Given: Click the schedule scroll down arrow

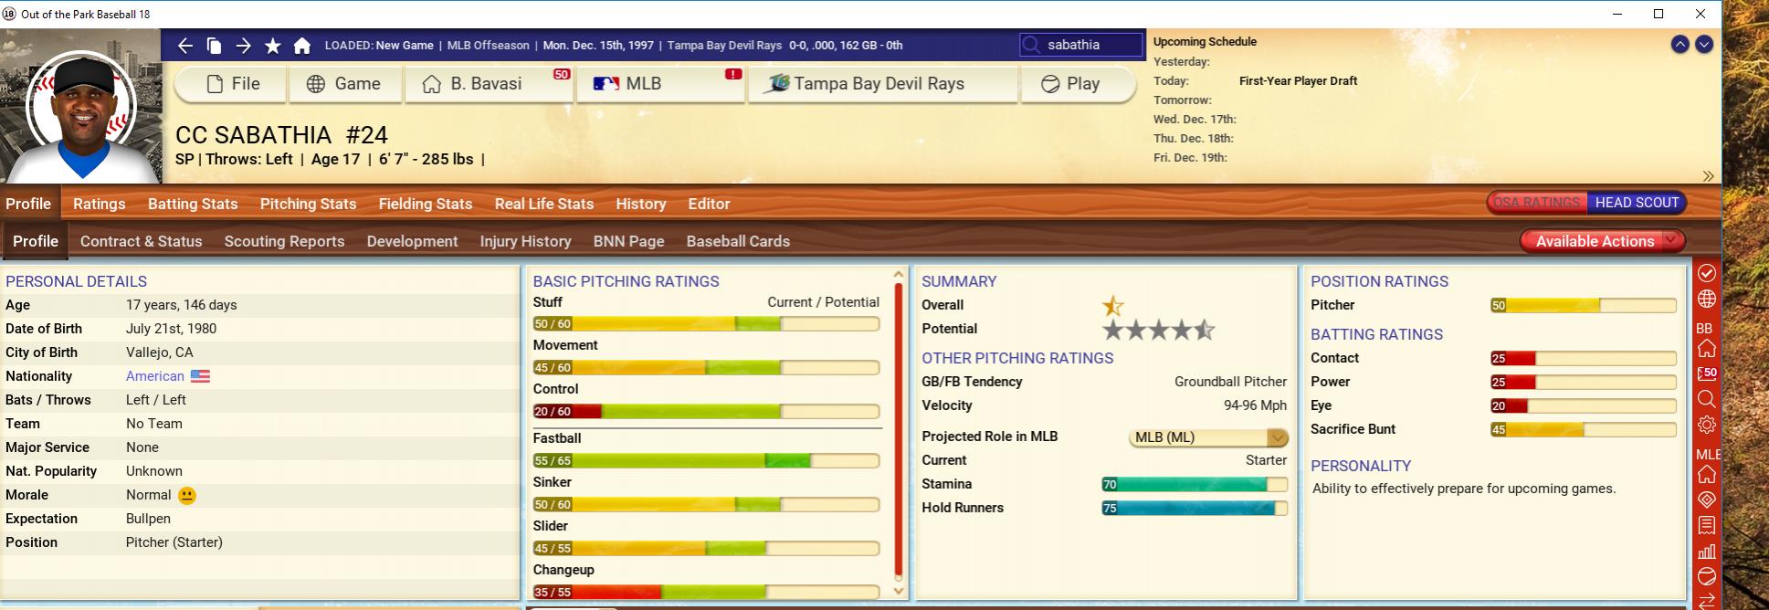Looking at the screenshot, I should coord(1704,45).
